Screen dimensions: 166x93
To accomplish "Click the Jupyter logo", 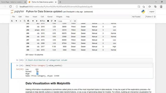I will tap(17, 11).
